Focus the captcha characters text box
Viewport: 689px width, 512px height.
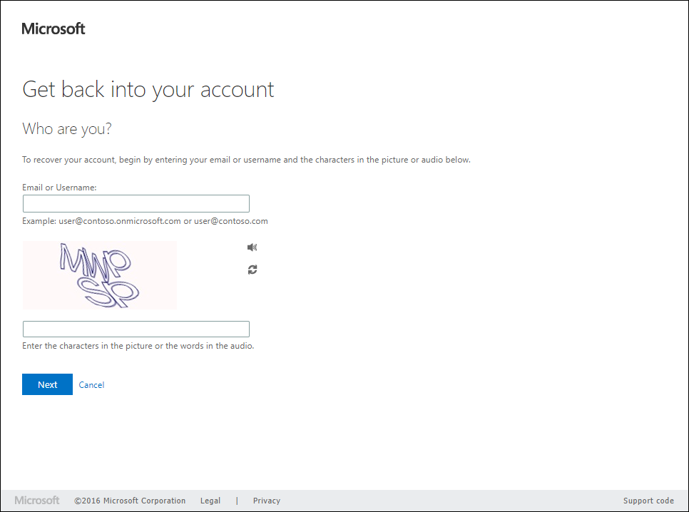(x=136, y=329)
